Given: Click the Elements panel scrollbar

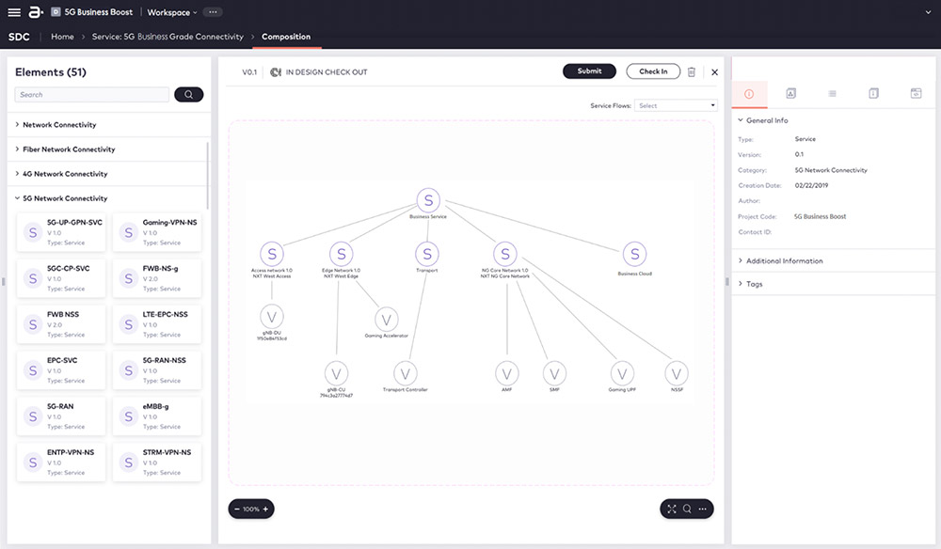Looking at the screenshot, I should [208, 175].
